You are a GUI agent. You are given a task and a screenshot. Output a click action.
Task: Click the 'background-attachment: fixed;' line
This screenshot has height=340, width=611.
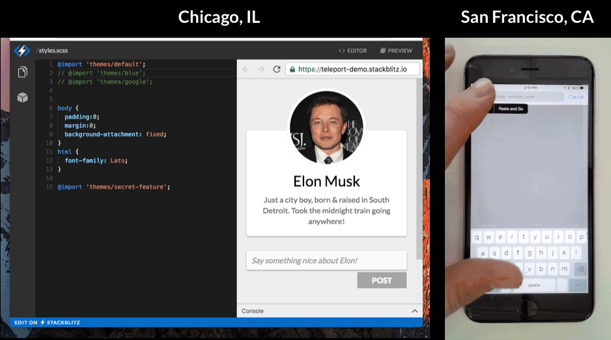(x=115, y=134)
